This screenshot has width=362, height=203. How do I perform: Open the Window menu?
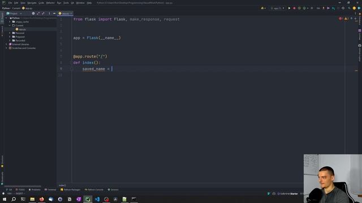[x=80, y=3]
